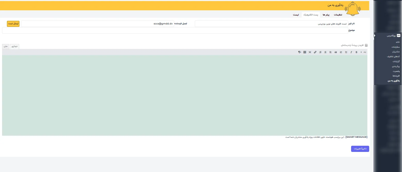
Task: Open یادآوری به من in the sidebar
Action: tap(394, 81)
